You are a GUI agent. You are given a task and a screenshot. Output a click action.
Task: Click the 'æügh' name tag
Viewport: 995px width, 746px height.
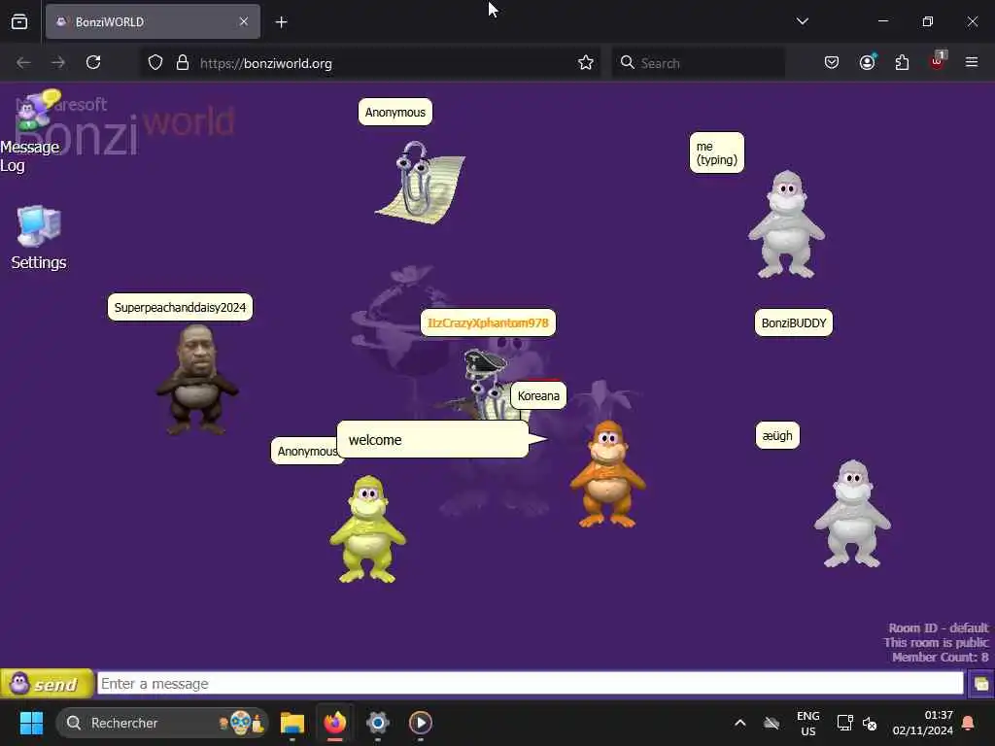click(777, 436)
